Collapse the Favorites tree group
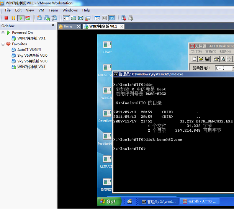The width and height of the screenshot is (234, 209). [x=3, y=44]
